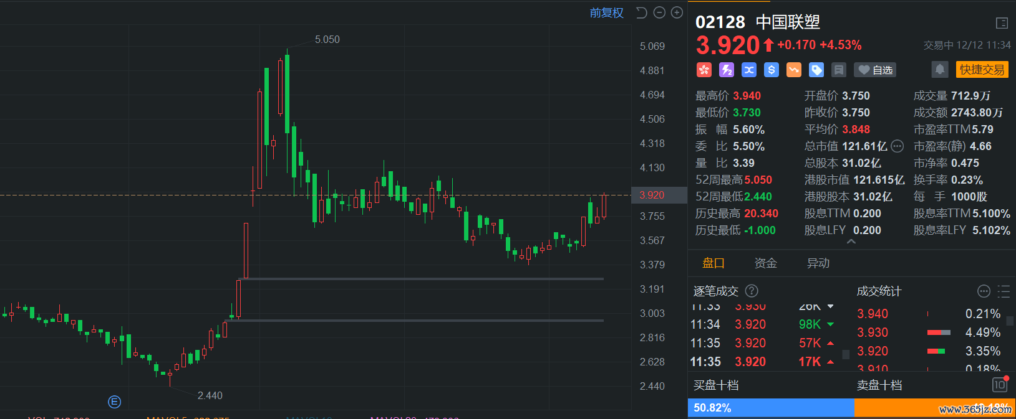
Task: Click the current price 3.920 headline
Action: click(728, 45)
